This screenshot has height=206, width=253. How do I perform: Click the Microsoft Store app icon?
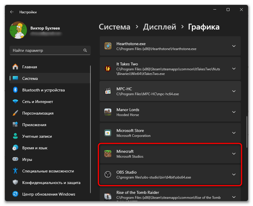108,133
